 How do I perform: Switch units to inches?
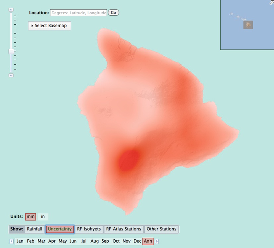[43, 217]
